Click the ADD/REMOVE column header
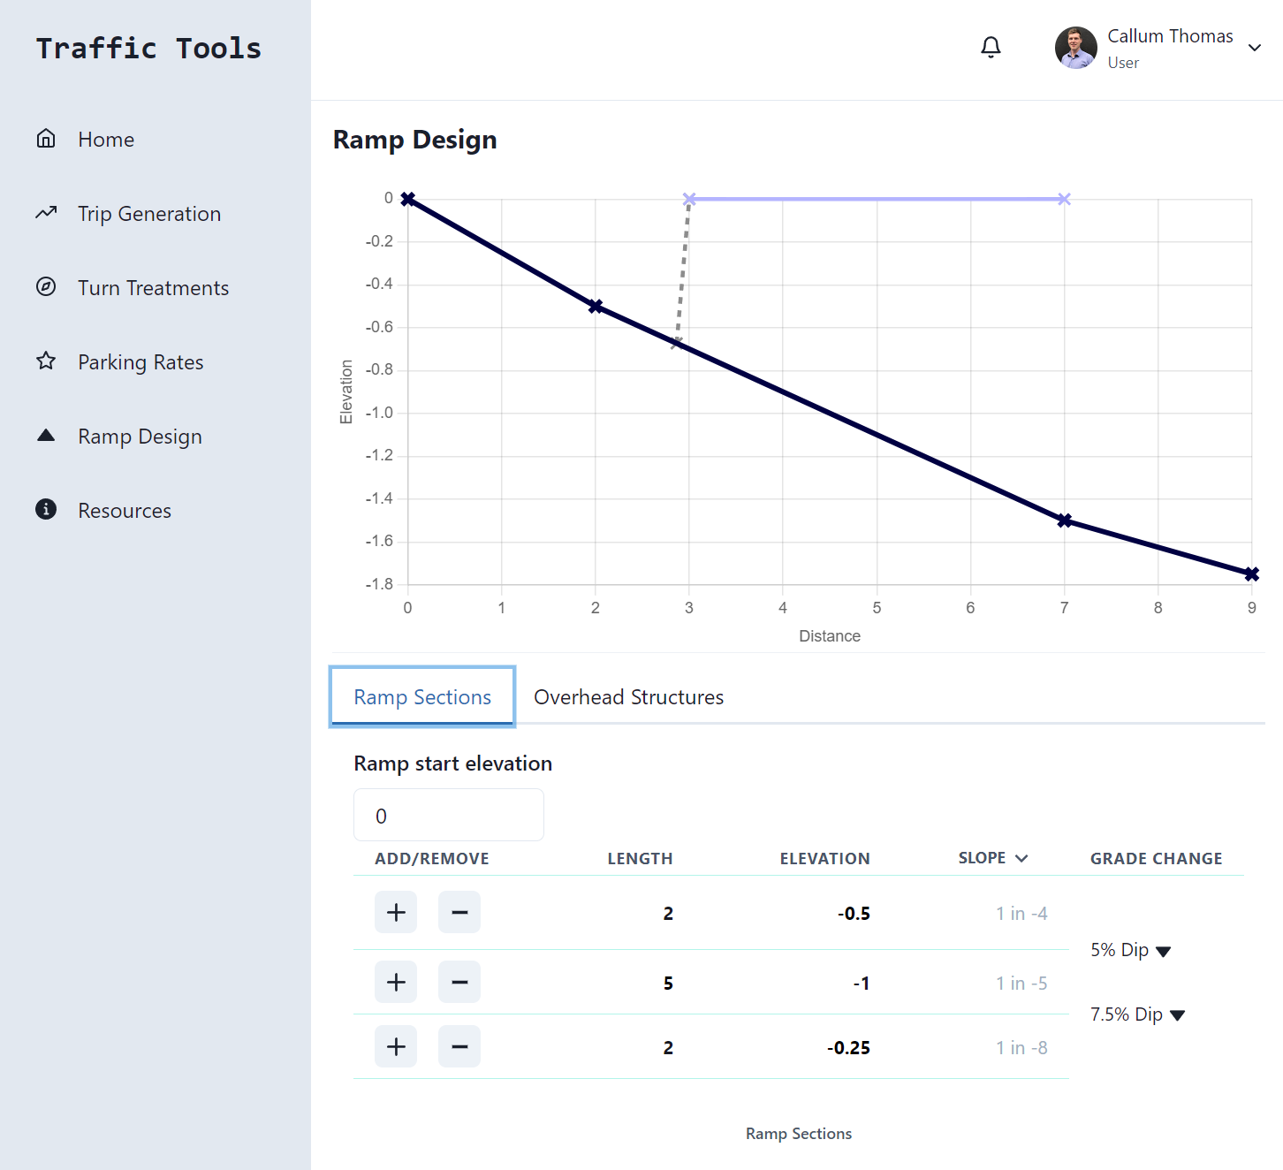 click(432, 859)
